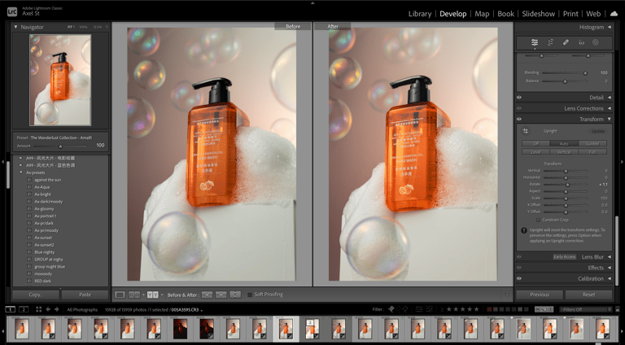Open the Map module
Image resolution: width=625 pixels, height=345 pixels.
482,14
